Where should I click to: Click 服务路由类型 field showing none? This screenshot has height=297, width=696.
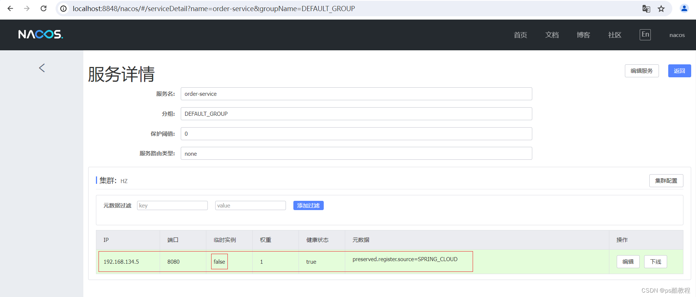click(x=356, y=153)
